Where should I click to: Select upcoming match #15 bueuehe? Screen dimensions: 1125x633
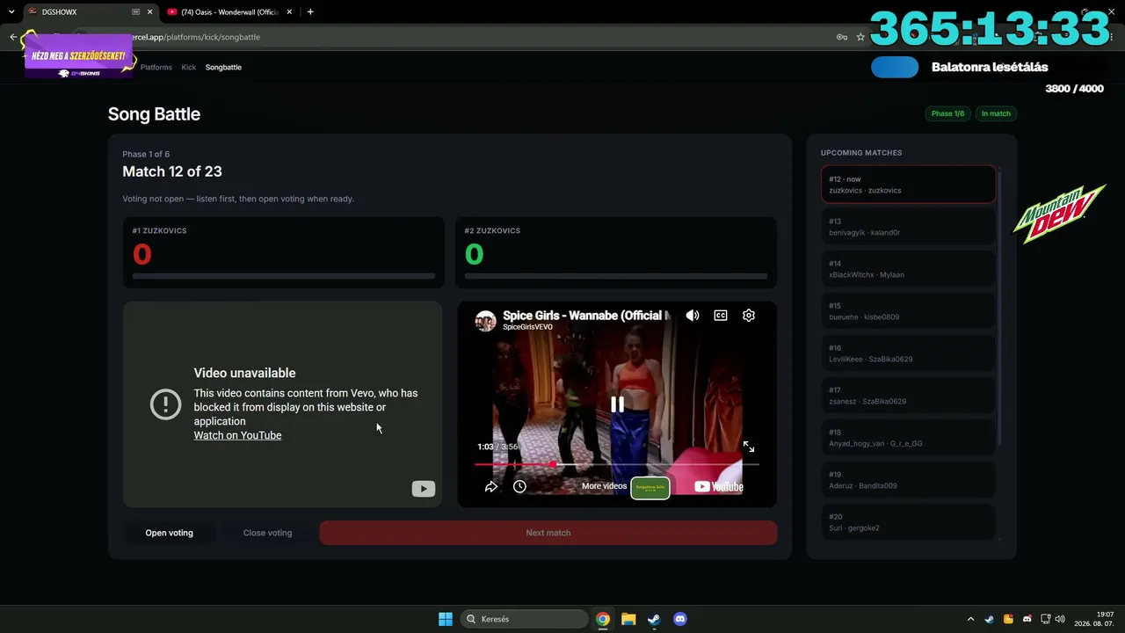point(909,311)
